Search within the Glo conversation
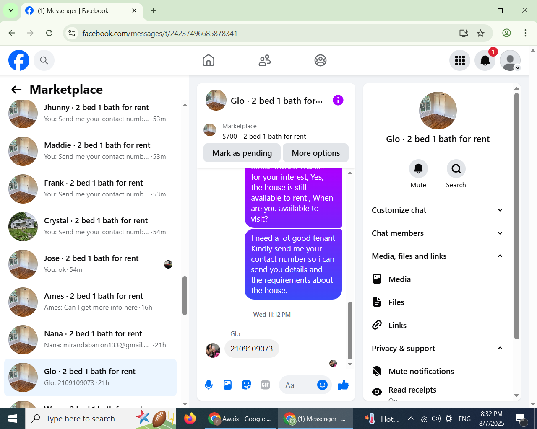 tap(456, 169)
